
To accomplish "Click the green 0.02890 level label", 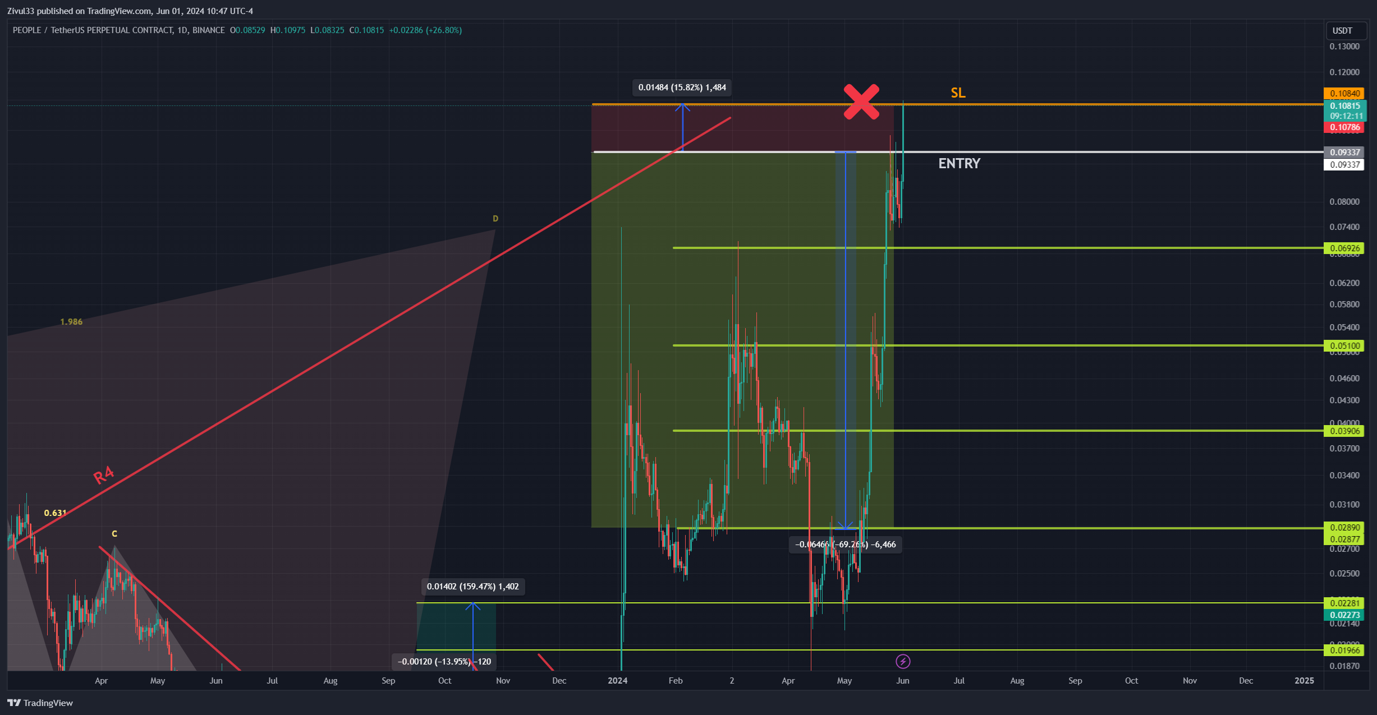I will click(x=1344, y=527).
